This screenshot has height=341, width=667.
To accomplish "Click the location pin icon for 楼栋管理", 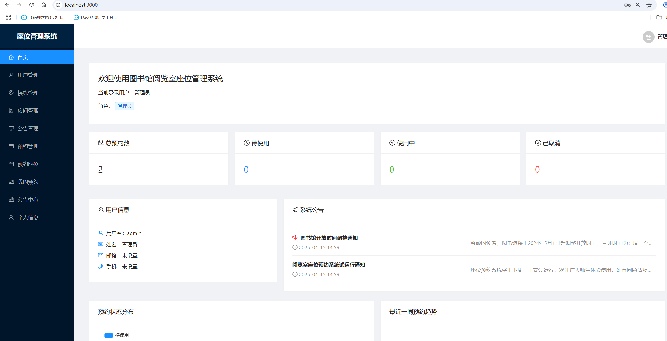I will point(11,93).
